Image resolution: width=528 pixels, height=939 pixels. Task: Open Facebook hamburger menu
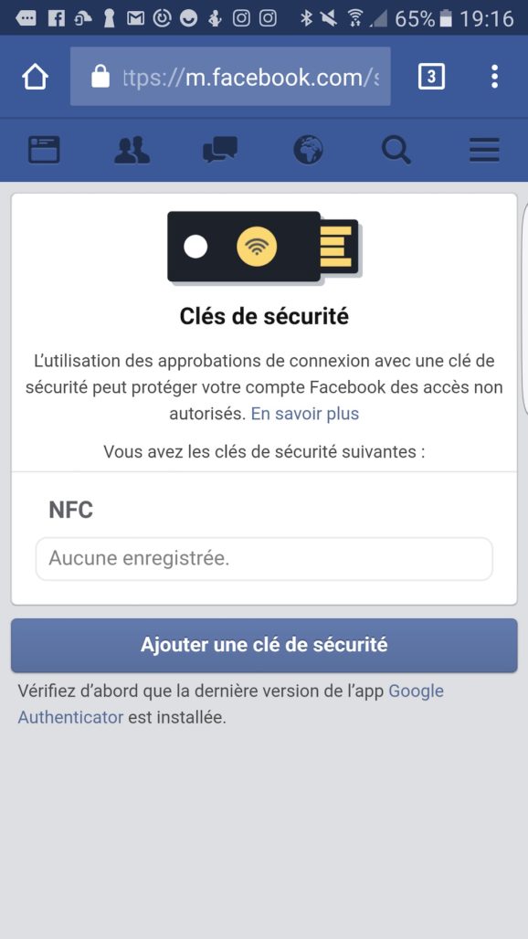484,150
